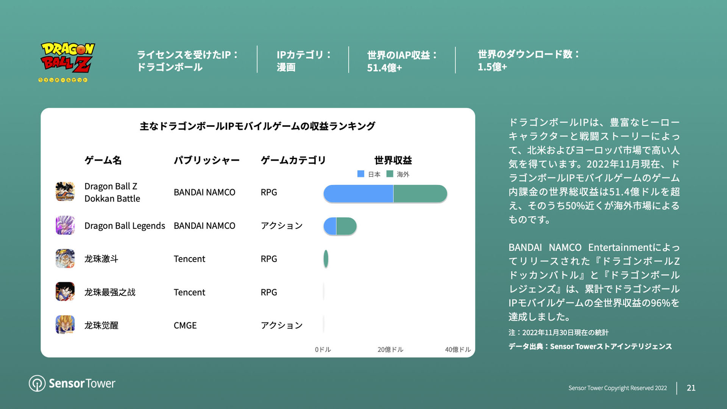This screenshot has height=409, width=727.
Task: Click the page number 21
Action: point(691,388)
